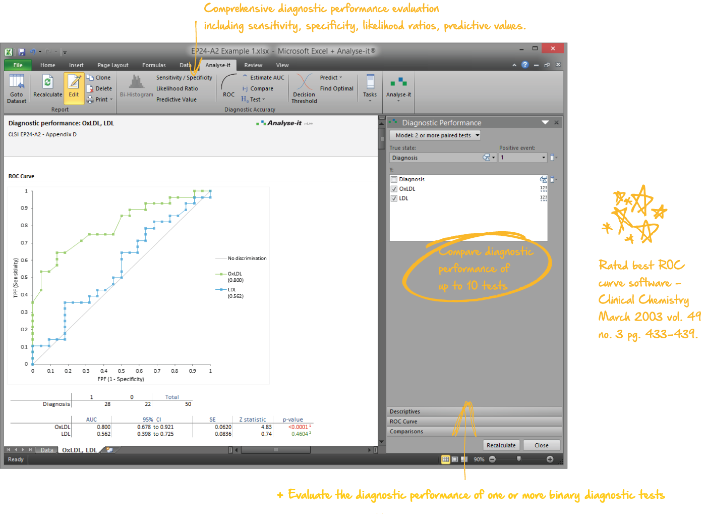Adjust the zoom slider handle
This screenshot has width=706, height=514.
pyautogui.click(x=519, y=459)
